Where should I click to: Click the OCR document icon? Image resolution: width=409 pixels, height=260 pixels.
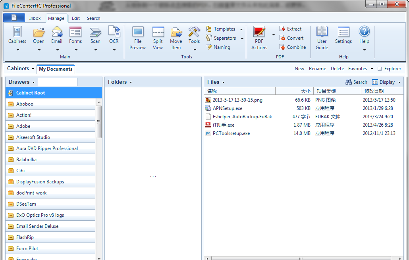coord(114,31)
